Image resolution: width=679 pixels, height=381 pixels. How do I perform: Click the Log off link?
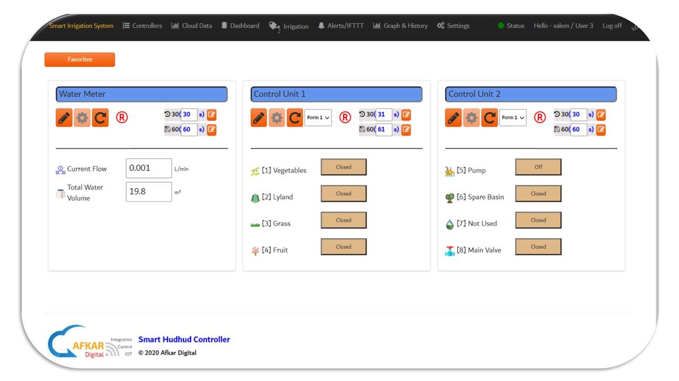[612, 25]
